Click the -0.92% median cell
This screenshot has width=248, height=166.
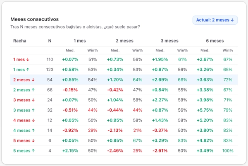[x=70, y=131]
